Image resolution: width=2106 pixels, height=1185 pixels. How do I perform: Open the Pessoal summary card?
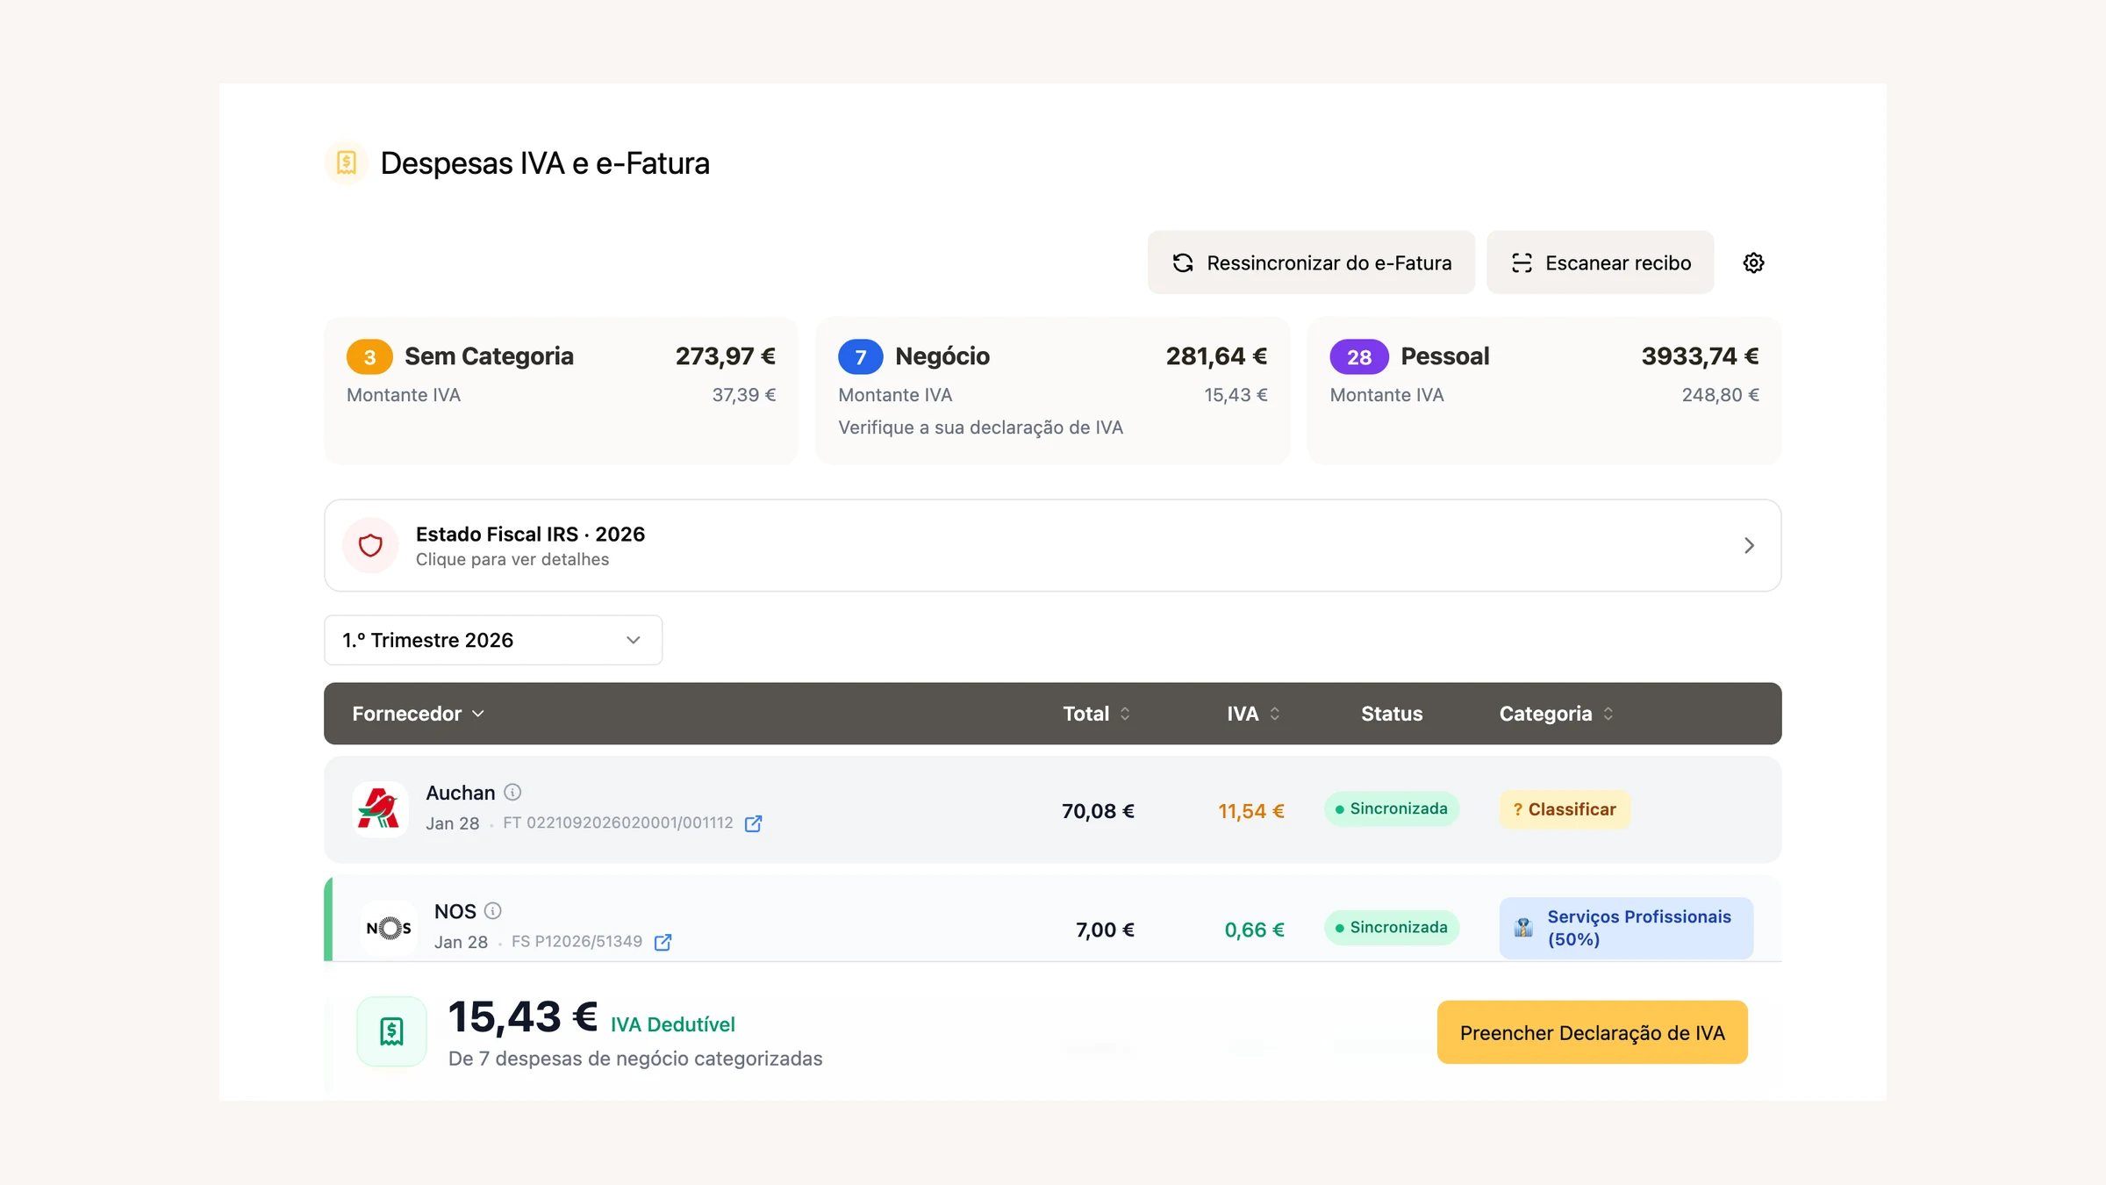tap(1544, 391)
